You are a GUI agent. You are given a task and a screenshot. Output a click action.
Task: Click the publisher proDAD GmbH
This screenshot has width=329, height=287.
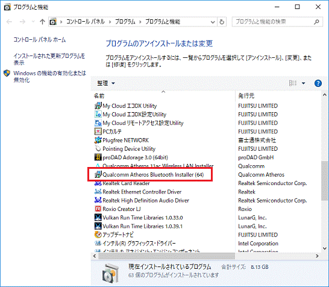pos(255,157)
